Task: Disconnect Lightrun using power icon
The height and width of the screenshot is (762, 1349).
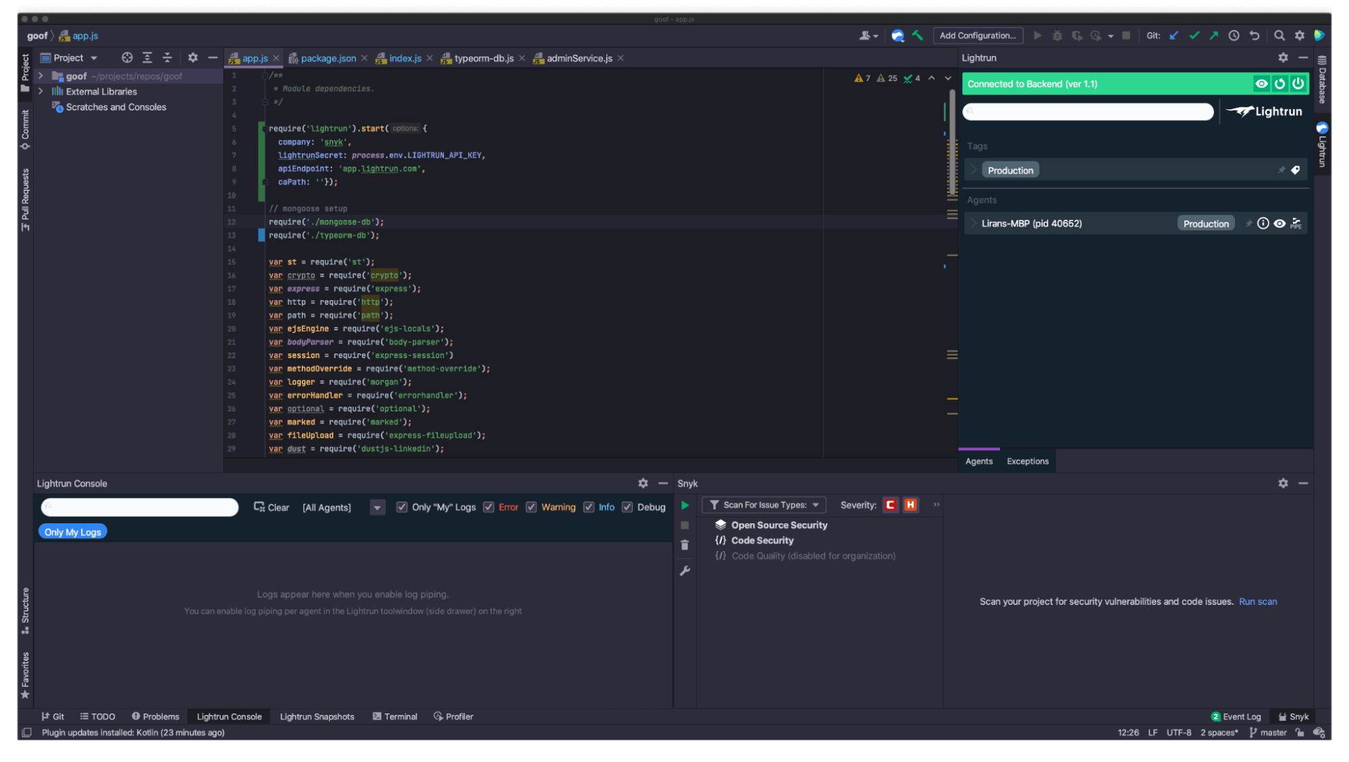Action: coord(1298,84)
